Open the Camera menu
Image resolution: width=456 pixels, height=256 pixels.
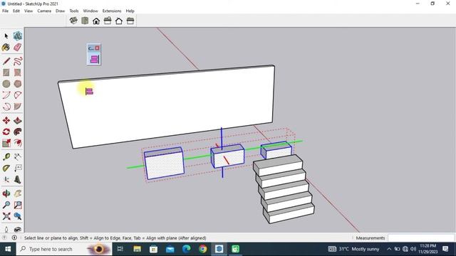click(44, 11)
